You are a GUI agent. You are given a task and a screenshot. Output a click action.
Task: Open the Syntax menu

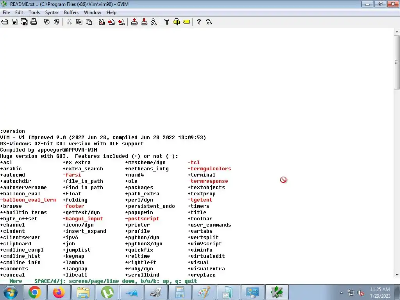[52, 12]
